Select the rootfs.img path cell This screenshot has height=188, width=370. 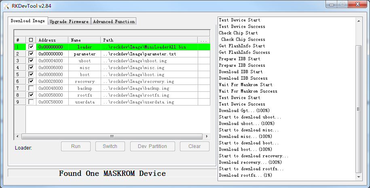click(x=149, y=95)
